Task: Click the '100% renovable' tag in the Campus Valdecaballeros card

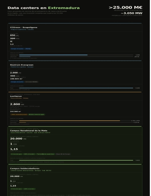Action: pos(29,189)
